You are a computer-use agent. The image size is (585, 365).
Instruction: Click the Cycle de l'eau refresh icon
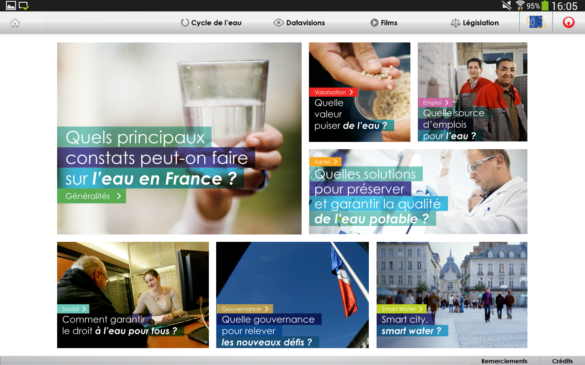(185, 23)
